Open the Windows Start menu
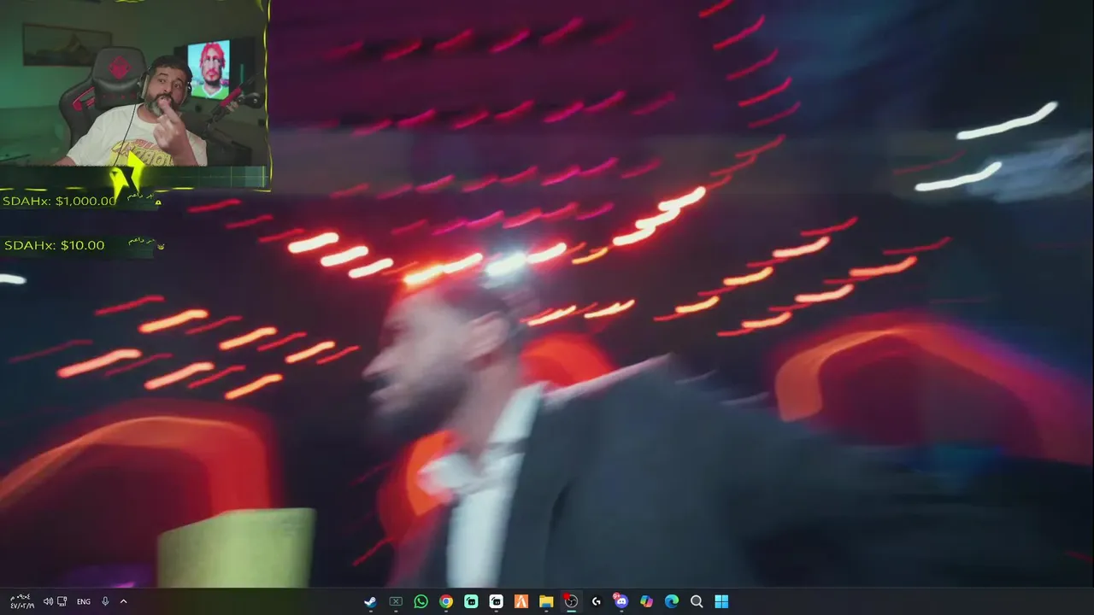This screenshot has width=1094, height=615. coord(721,601)
